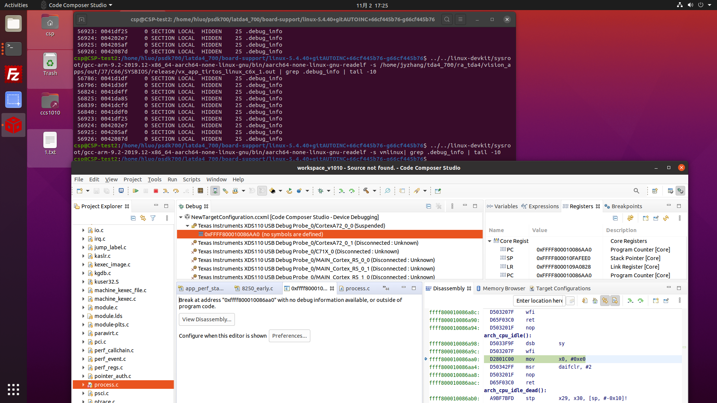Open the Trash desktop icon
The width and height of the screenshot is (717, 403).
click(x=50, y=65)
